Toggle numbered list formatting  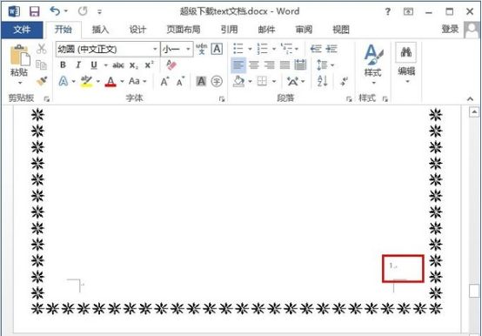262,49
